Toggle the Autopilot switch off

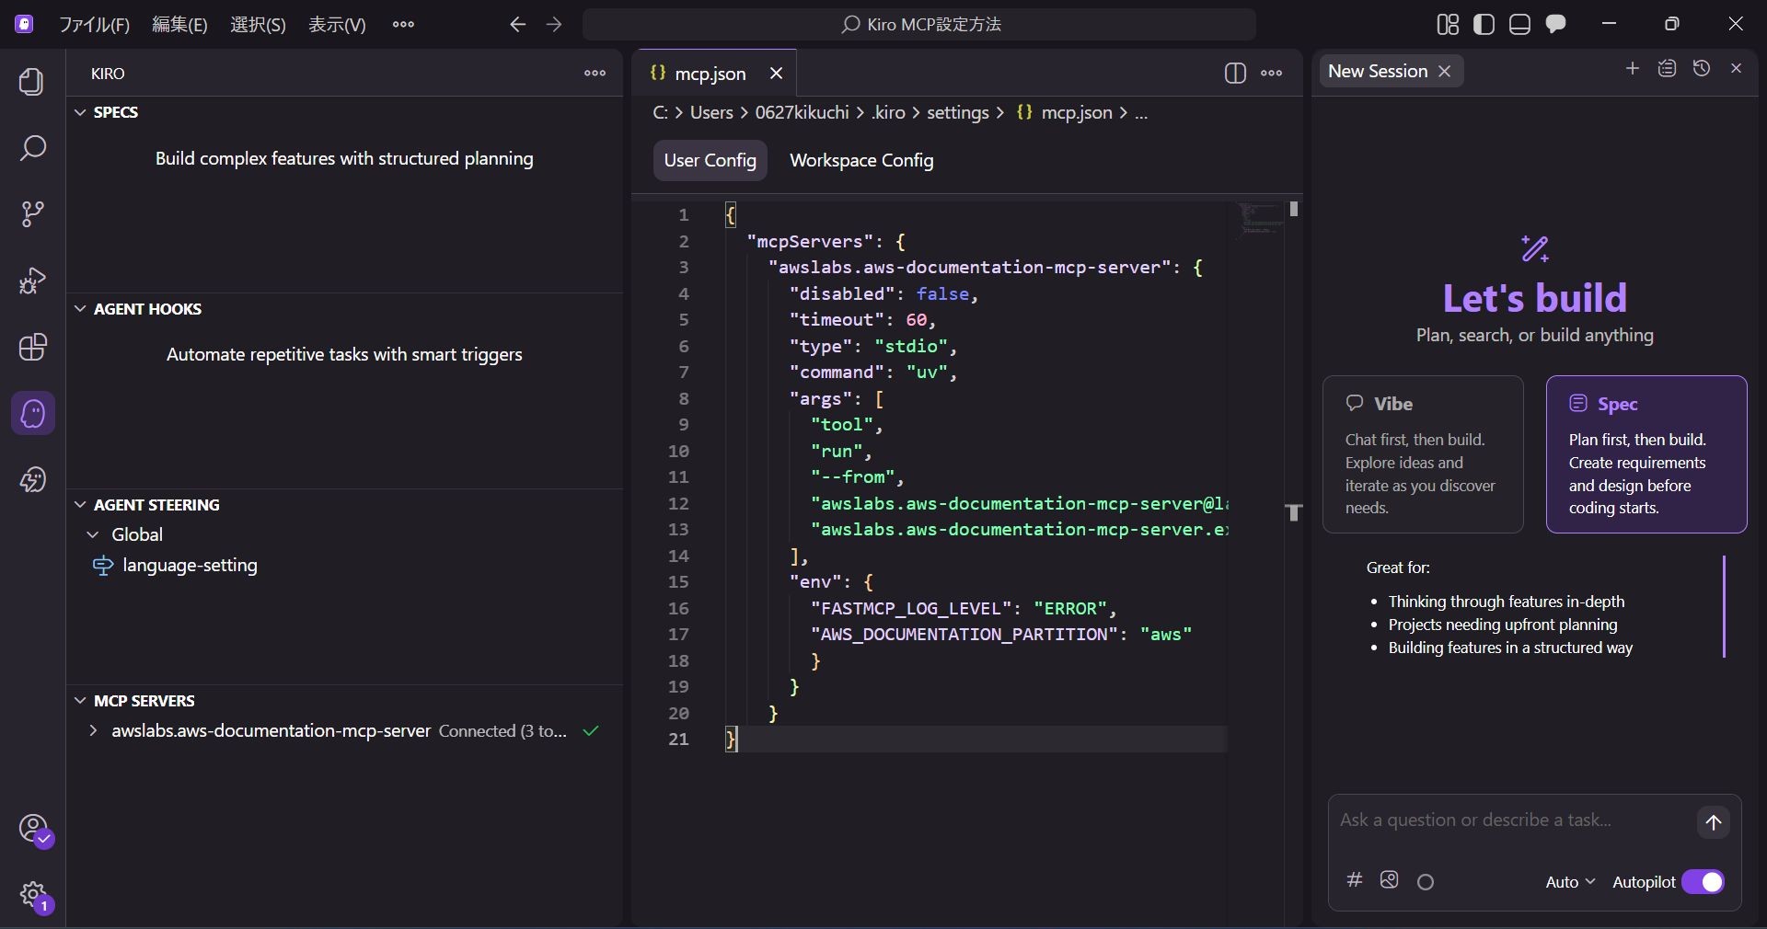[1703, 882]
